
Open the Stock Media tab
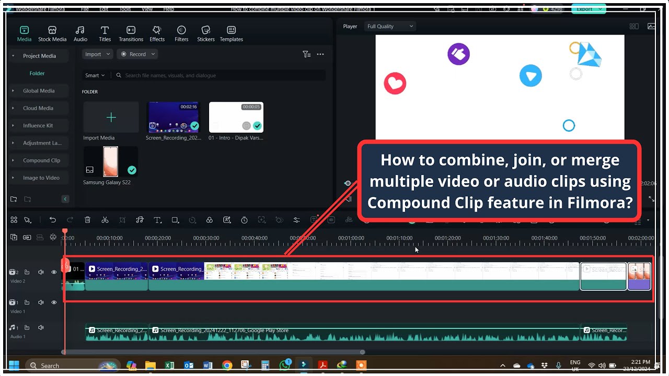point(52,34)
